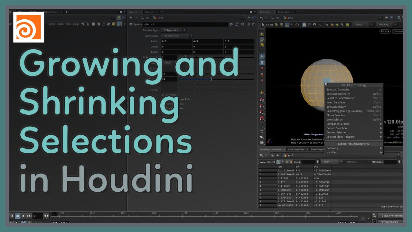Open the Labs menu

pos(61,24)
